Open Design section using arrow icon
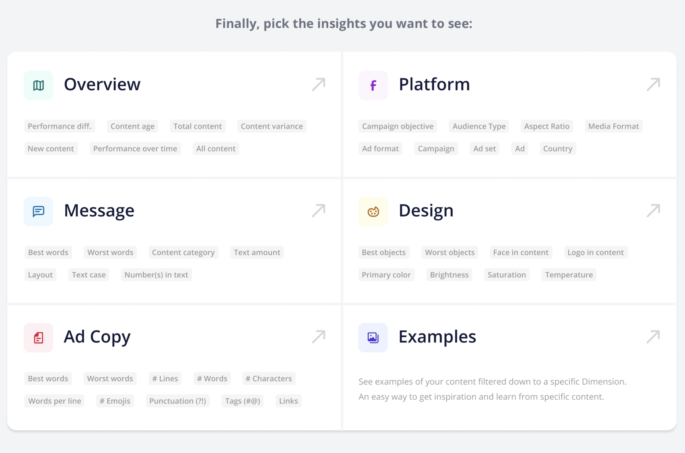 pos(653,210)
